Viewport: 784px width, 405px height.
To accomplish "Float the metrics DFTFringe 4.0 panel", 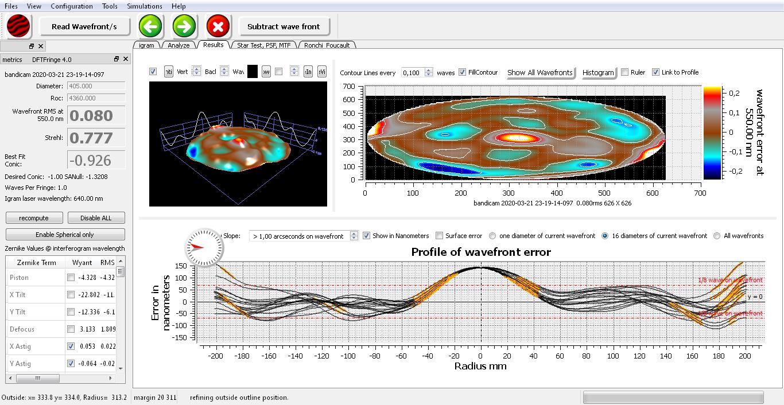I will [117, 59].
